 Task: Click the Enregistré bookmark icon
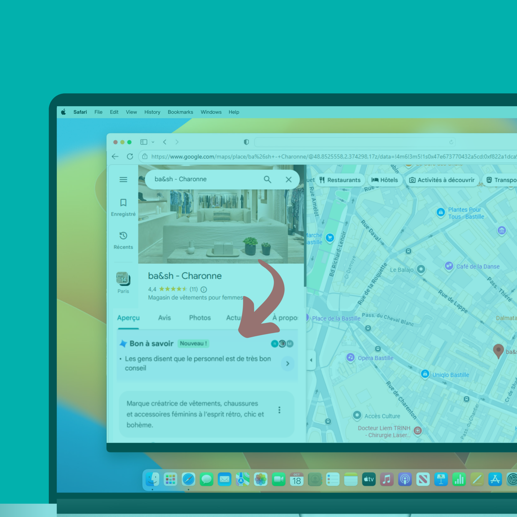click(x=123, y=202)
